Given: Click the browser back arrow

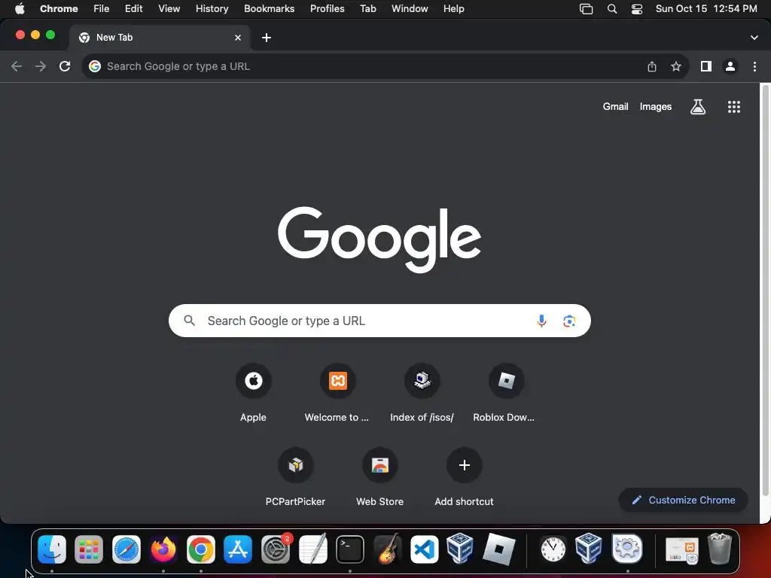Looking at the screenshot, I should (x=17, y=66).
